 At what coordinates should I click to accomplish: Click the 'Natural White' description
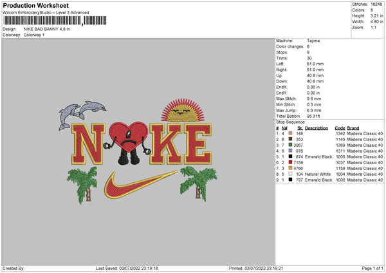click(x=318, y=174)
